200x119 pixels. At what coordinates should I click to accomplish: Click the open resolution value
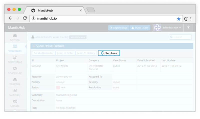click(116, 87)
